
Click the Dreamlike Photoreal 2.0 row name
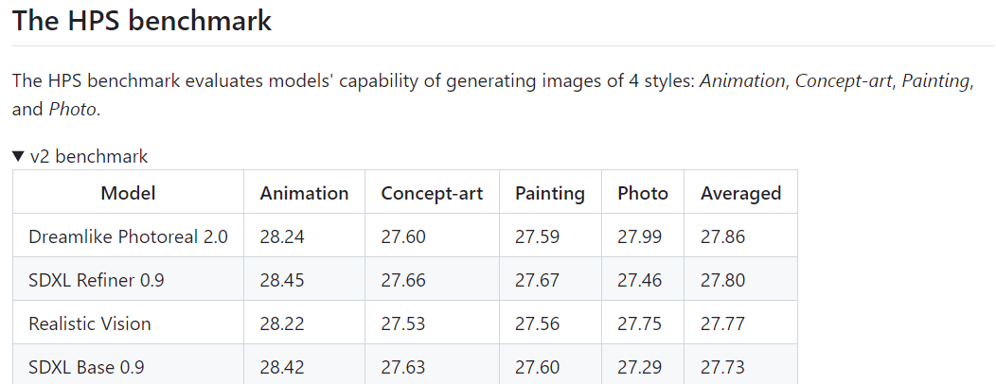(x=129, y=236)
